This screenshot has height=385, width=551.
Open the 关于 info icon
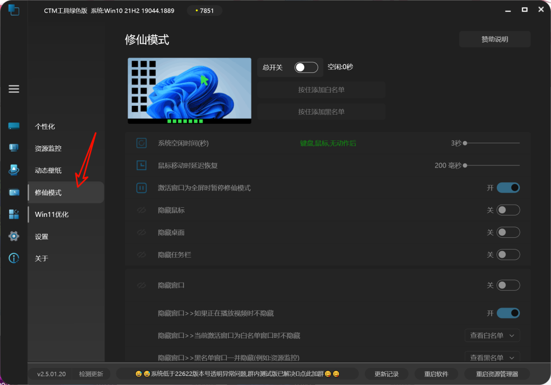point(14,258)
